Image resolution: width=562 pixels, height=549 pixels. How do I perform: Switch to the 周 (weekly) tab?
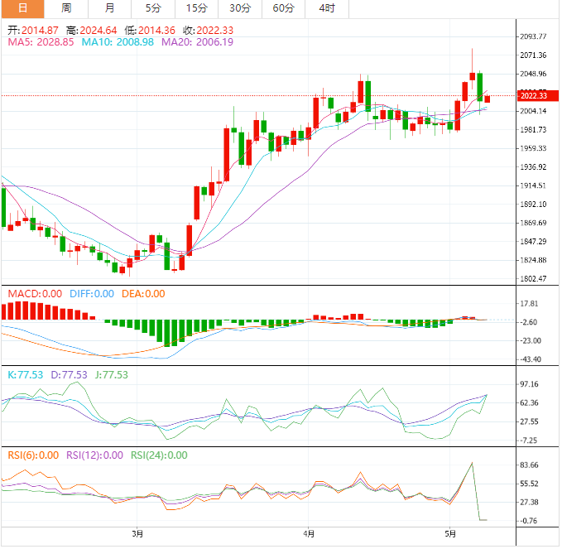pyautogui.click(x=66, y=8)
